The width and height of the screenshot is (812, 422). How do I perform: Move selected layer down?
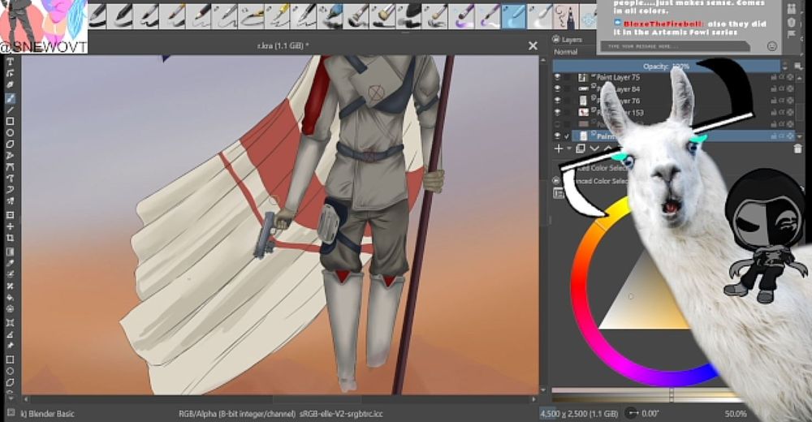click(594, 149)
